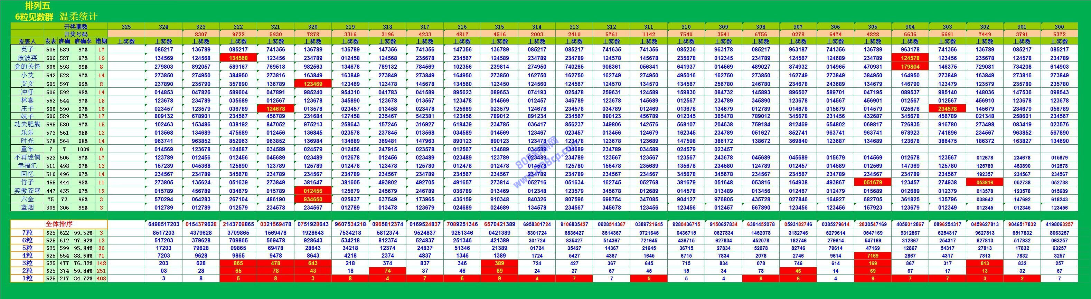
Task: Click period 325 column header
Action: (x=126, y=27)
